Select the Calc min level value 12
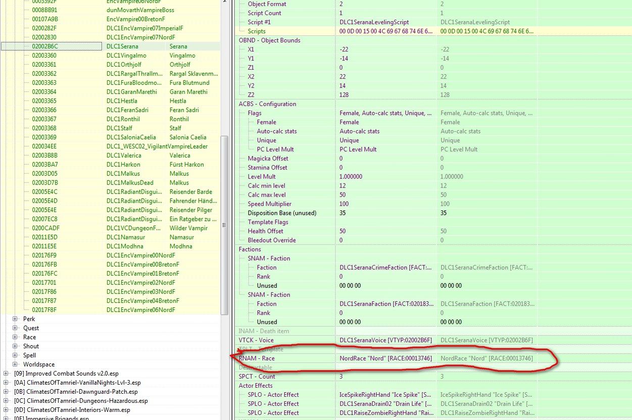This screenshot has height=420, width=632. [343, 186]
